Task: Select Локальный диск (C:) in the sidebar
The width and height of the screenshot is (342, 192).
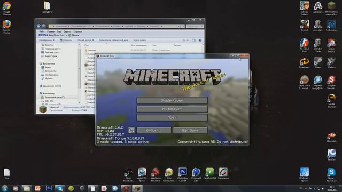Action: point(53,97)
